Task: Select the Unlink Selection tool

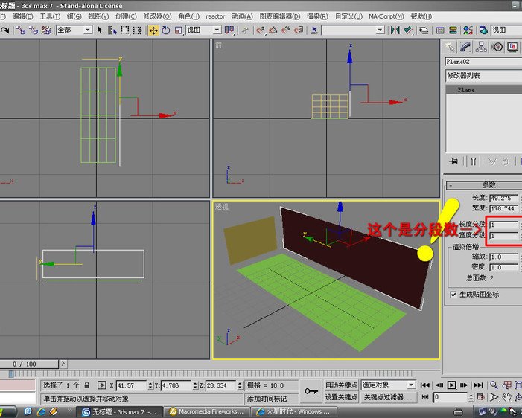Action: 34,30
